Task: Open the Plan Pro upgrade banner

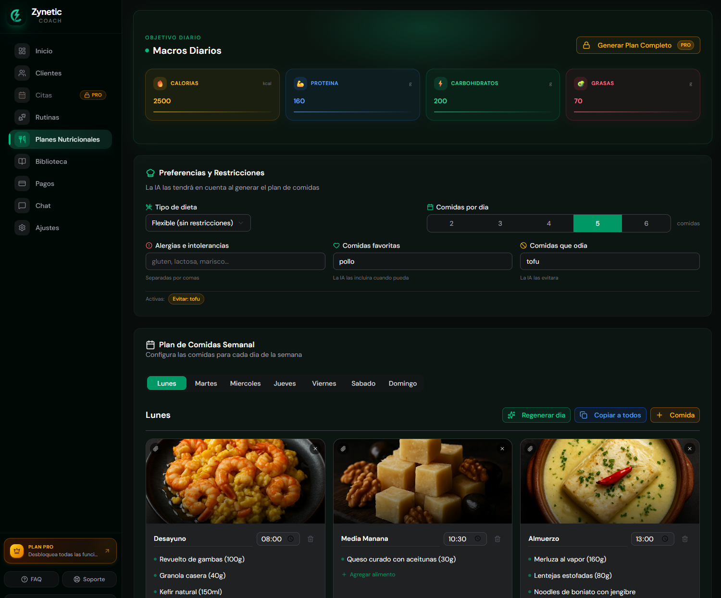Action: tap(61, 550)
